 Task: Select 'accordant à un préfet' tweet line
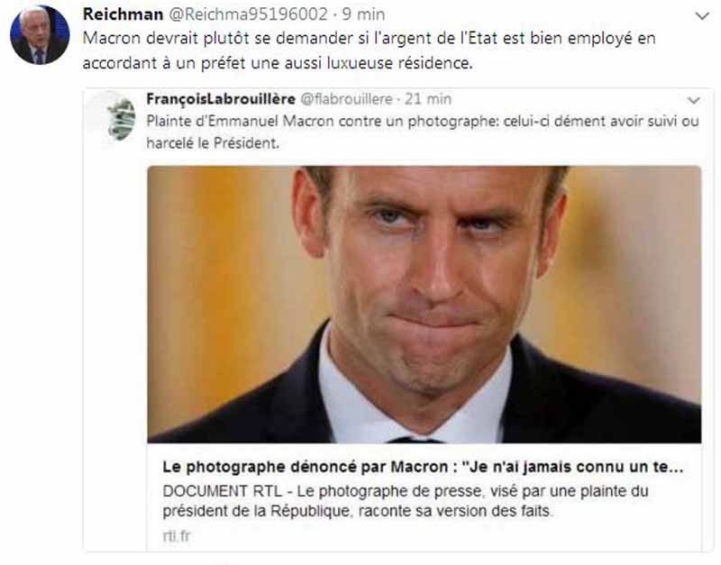point(278,63)
